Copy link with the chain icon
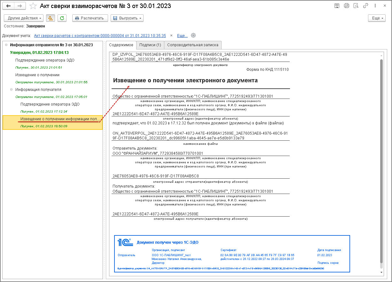Image resolution: width=392 pixels, height=282 pixels. 366,6
